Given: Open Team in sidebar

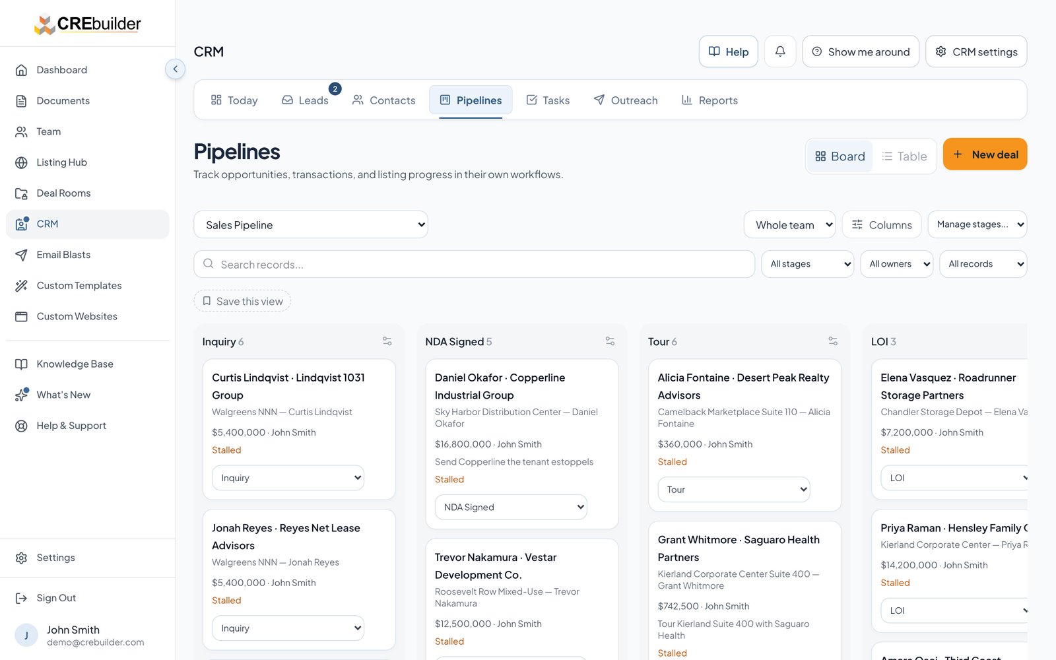Looking at the screenshot, I should [x=87, y=131].
